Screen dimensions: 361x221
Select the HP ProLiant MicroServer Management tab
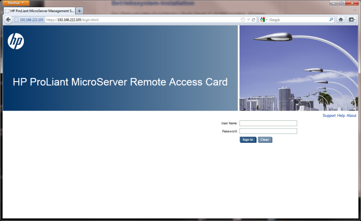(x=39, y=11)
